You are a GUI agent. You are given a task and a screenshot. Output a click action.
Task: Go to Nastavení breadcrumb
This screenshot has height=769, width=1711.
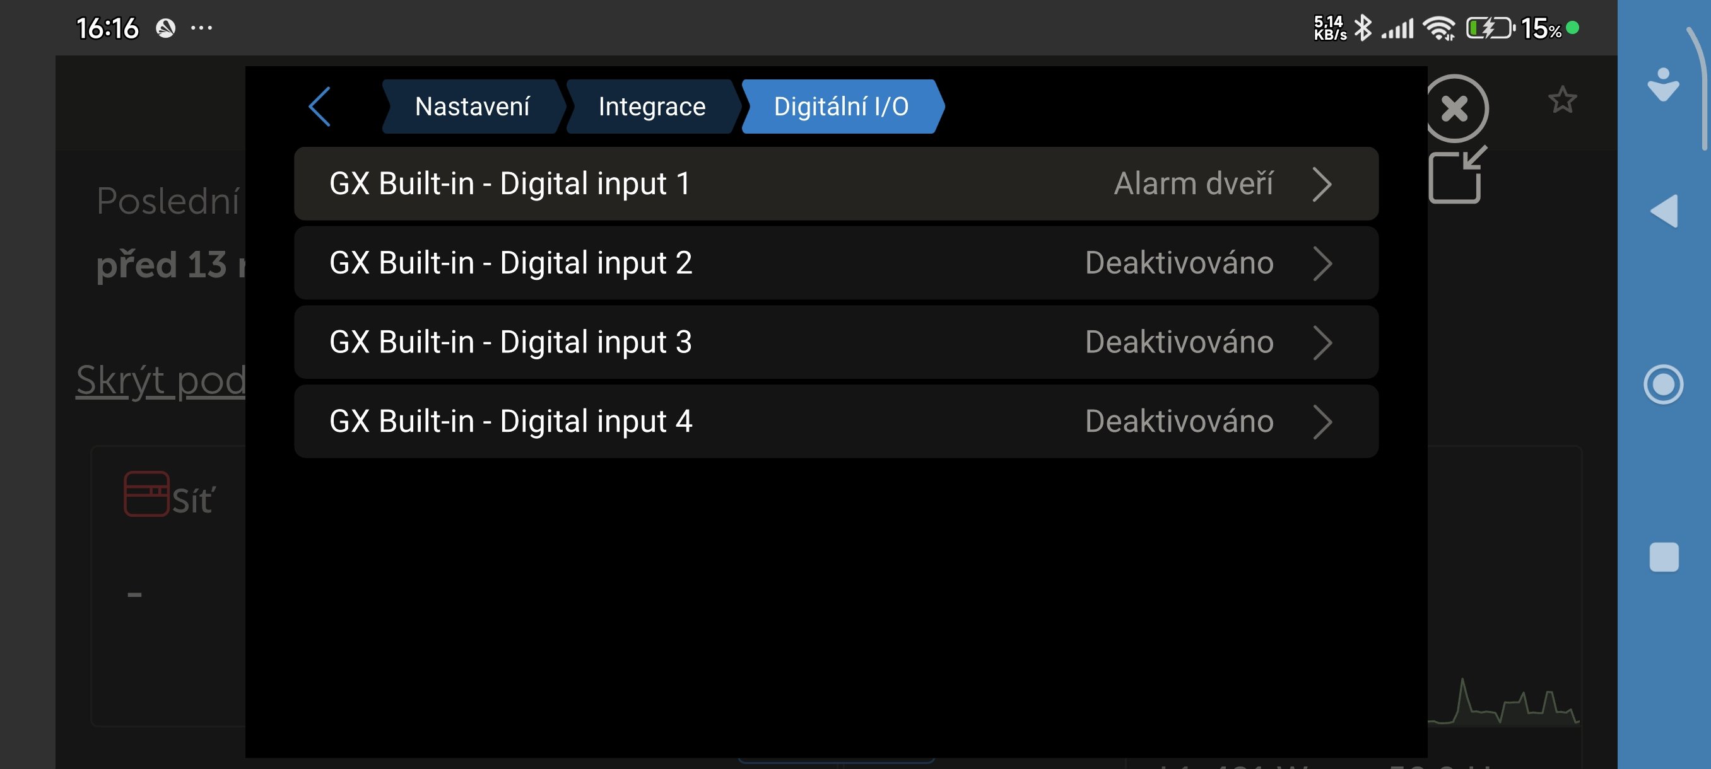[x=471, y=106]
